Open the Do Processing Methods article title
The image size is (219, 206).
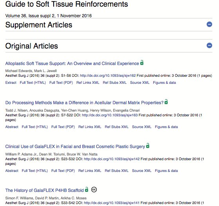(x=84, y=103)
